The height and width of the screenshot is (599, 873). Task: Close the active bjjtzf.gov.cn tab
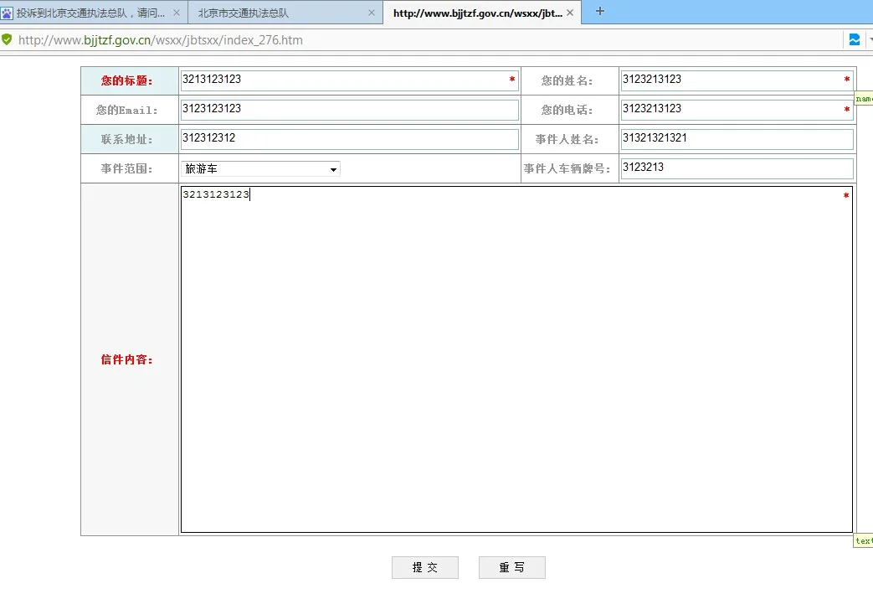pyautogui.click(x=570, y=13)
